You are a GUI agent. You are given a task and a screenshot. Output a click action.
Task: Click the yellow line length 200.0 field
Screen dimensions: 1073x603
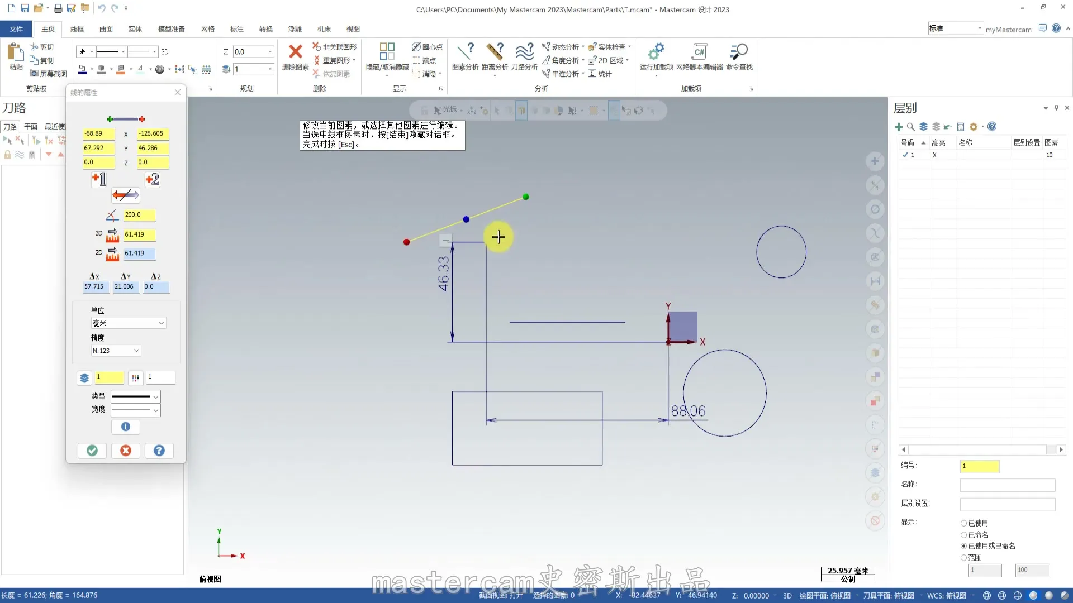coord(139,215)
